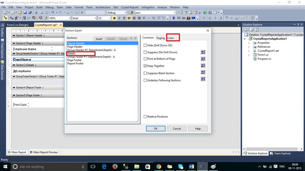Click the Open File toolbar icon
Viewport: 305px width, 171px height.
(20, 12)
